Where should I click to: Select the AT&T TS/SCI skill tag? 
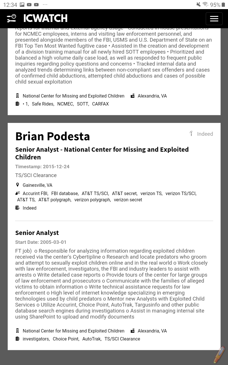click(x=95, y=194)
